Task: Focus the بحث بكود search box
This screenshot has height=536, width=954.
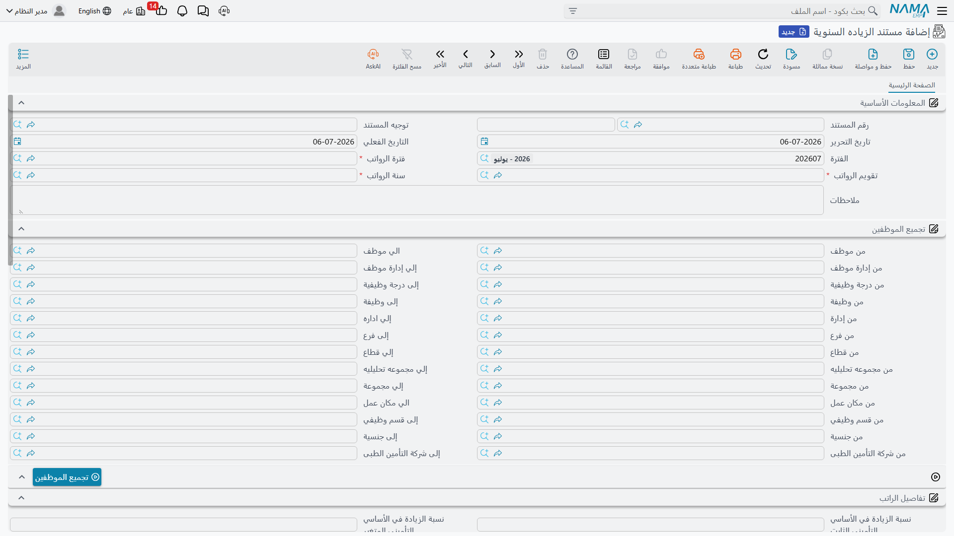Action: [x=722, y=11]
